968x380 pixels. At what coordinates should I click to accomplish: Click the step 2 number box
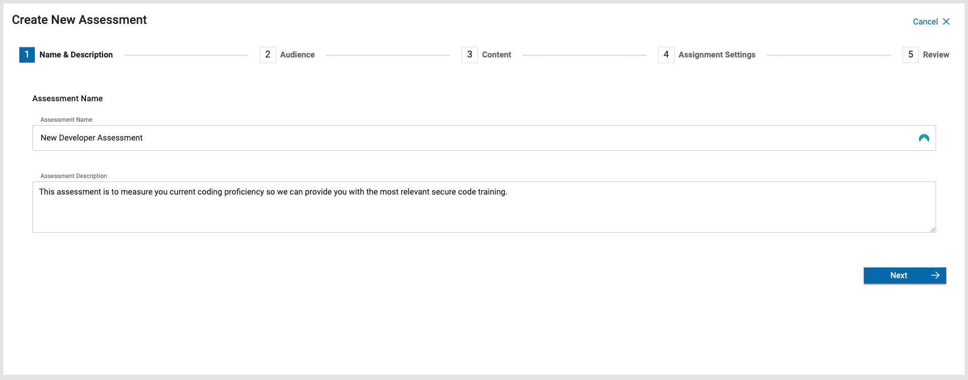[x=268, y=55]
